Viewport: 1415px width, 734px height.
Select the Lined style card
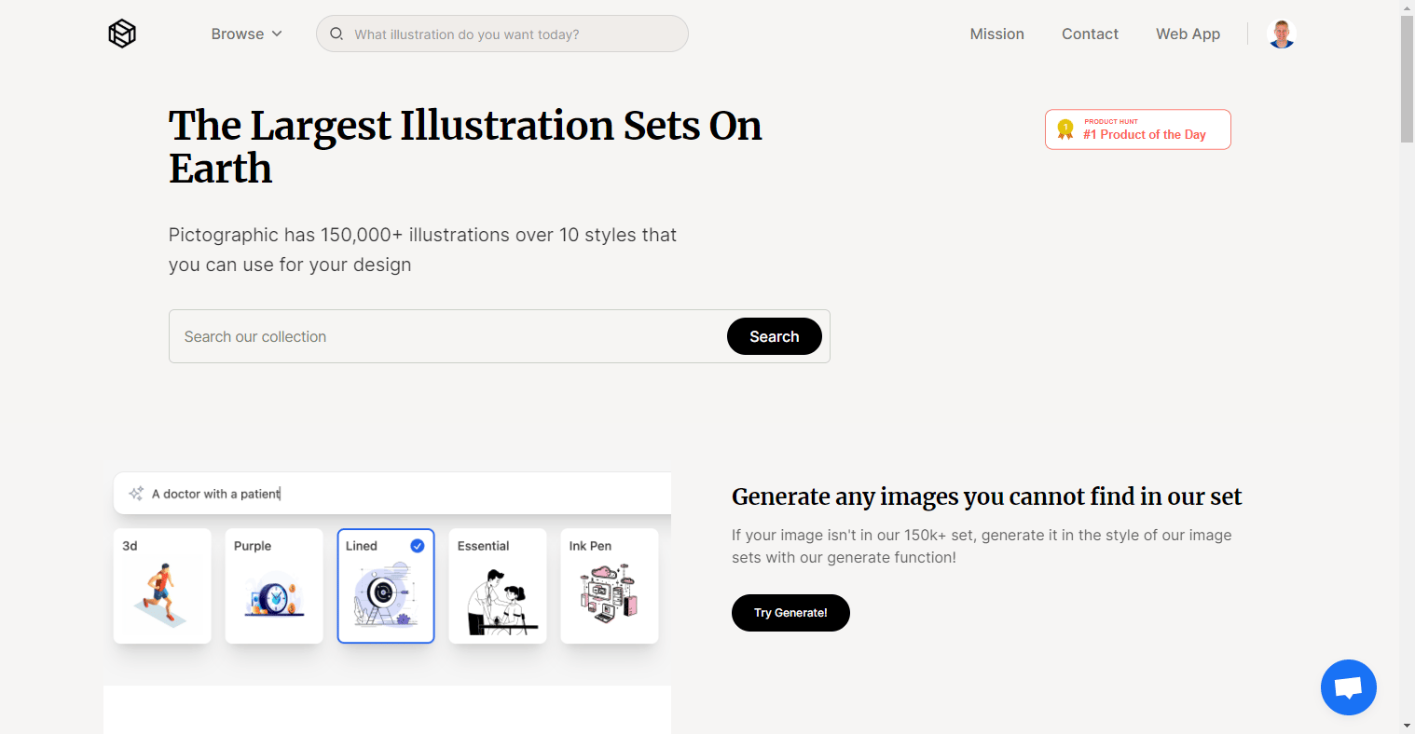[386, 586]
